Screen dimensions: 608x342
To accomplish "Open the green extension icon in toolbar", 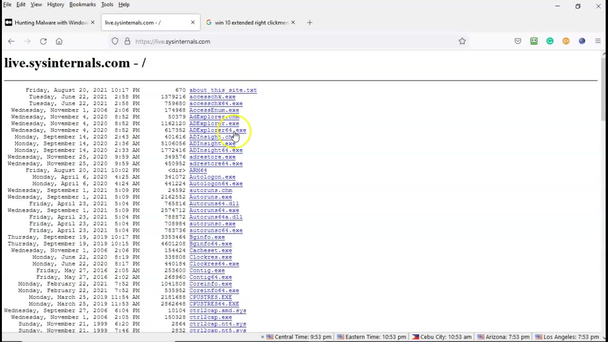I will (534, 41).
